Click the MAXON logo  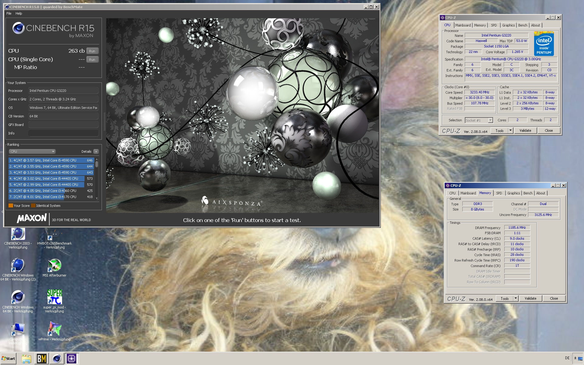tap(32, 218)
